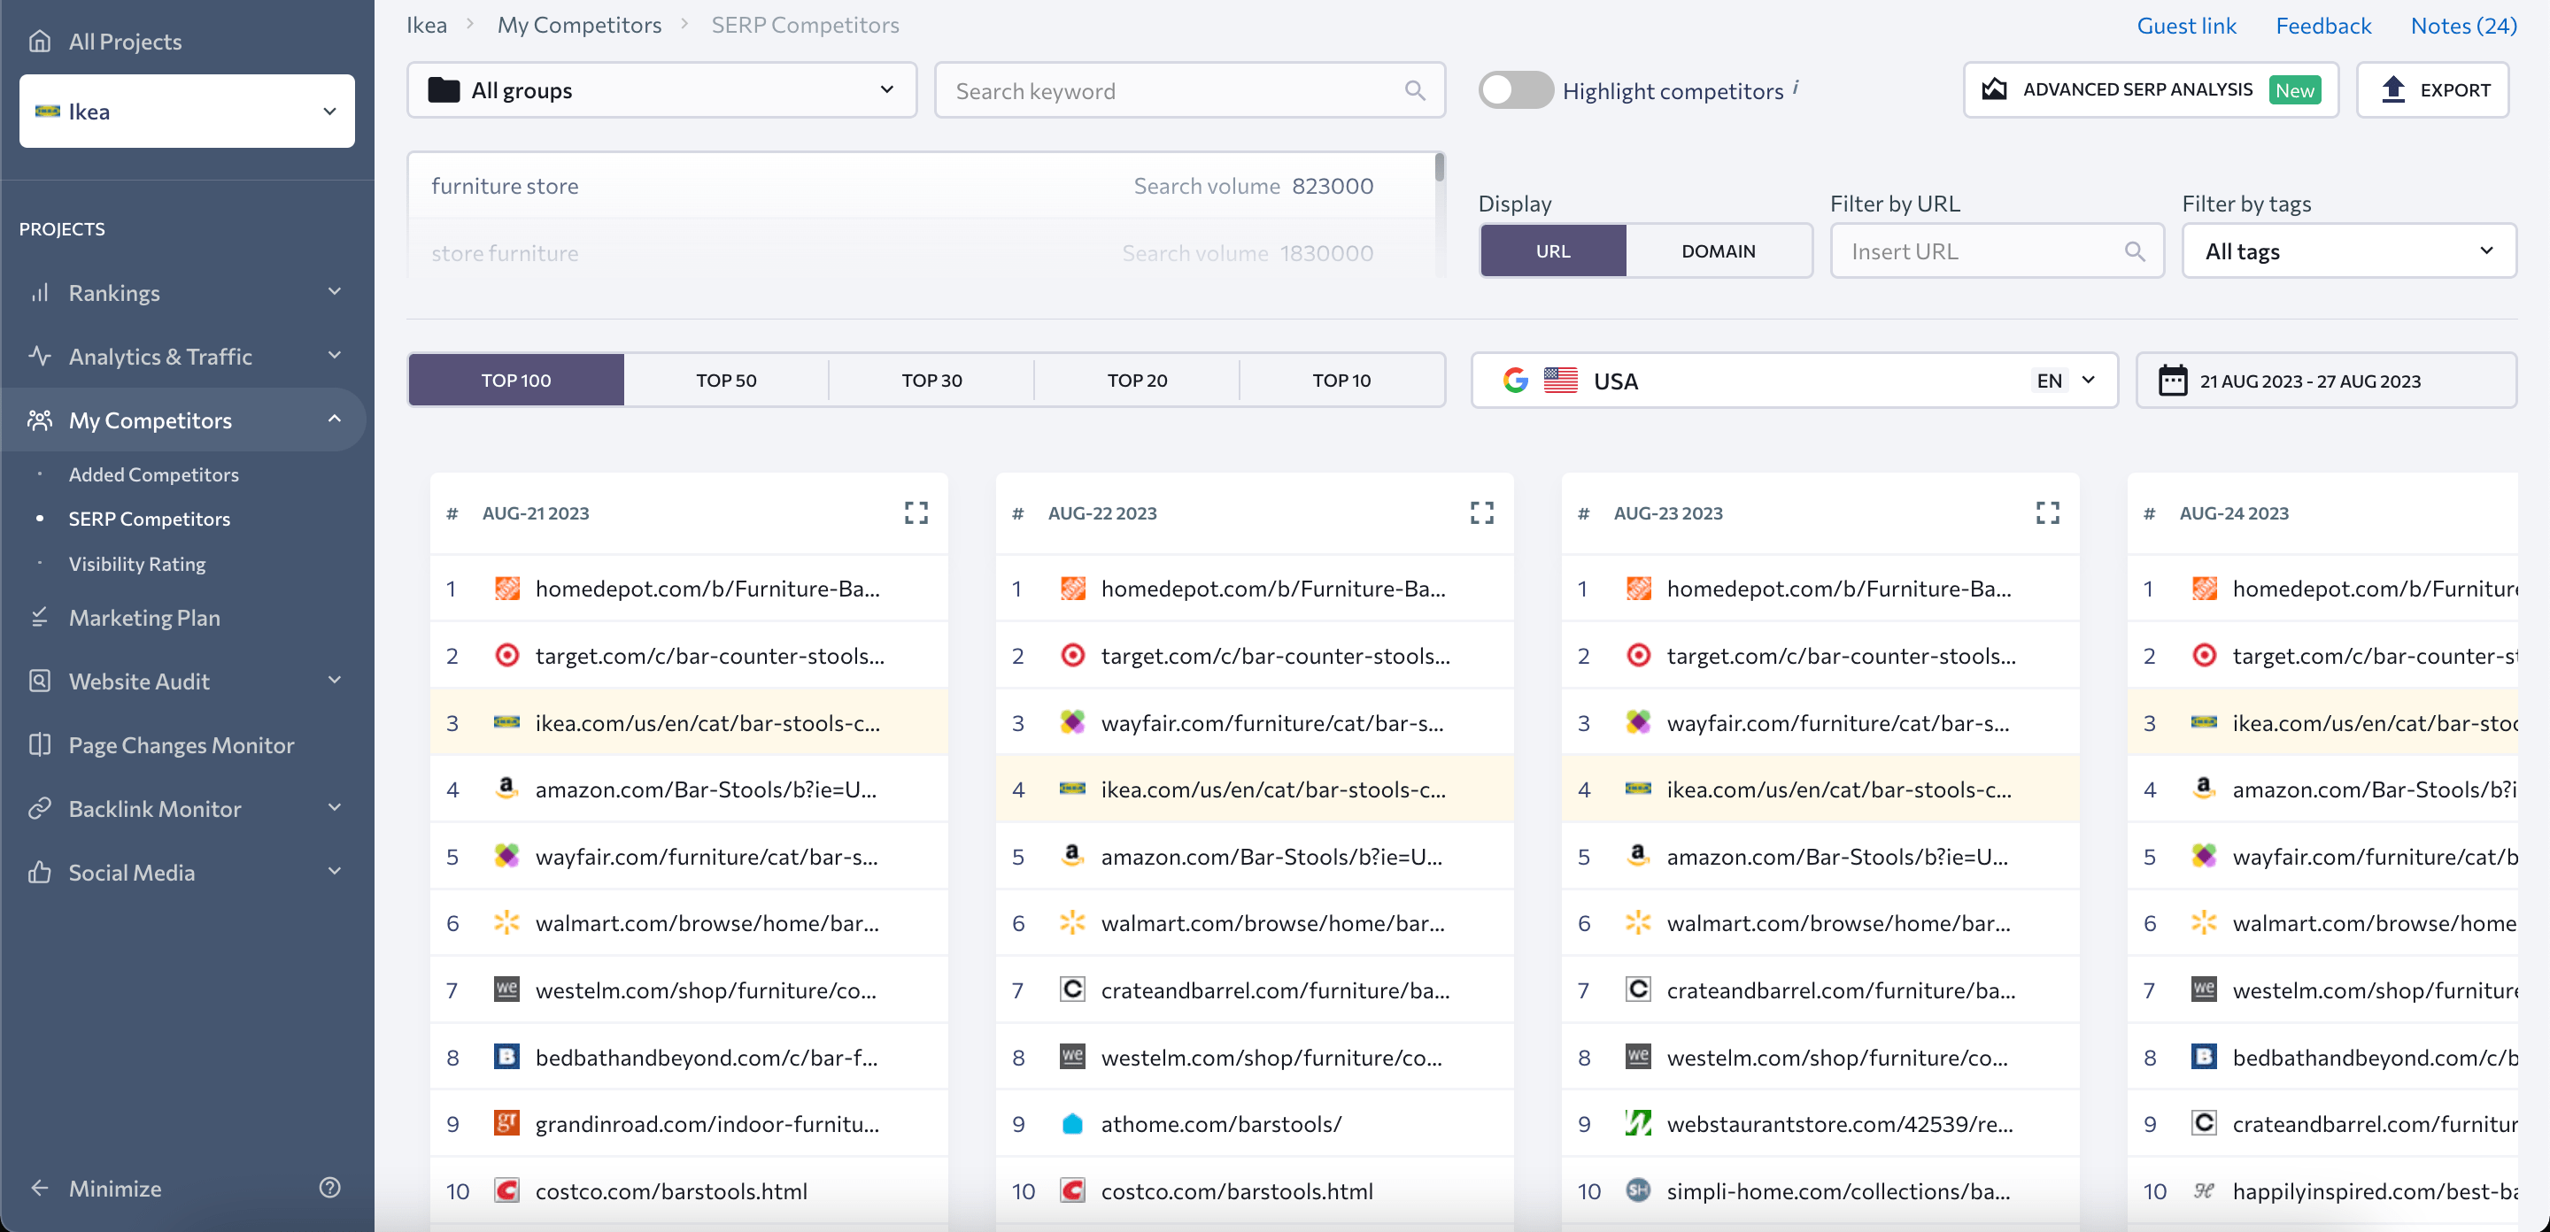Expand the Website Audit chevron
This screenshot has width=2550, height=1232.
[334, 680]
